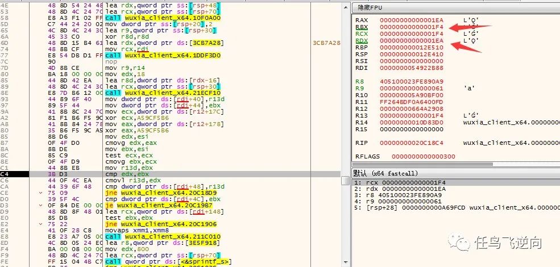
Task: Click the jump arrow beside je 20C19B7
Action: click(41, 205)
